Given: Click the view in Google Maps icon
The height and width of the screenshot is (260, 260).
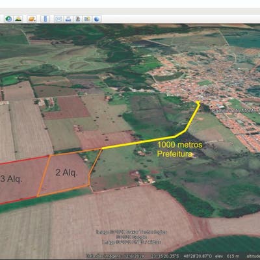Looking at the screenshot, I should coord(87,19).
